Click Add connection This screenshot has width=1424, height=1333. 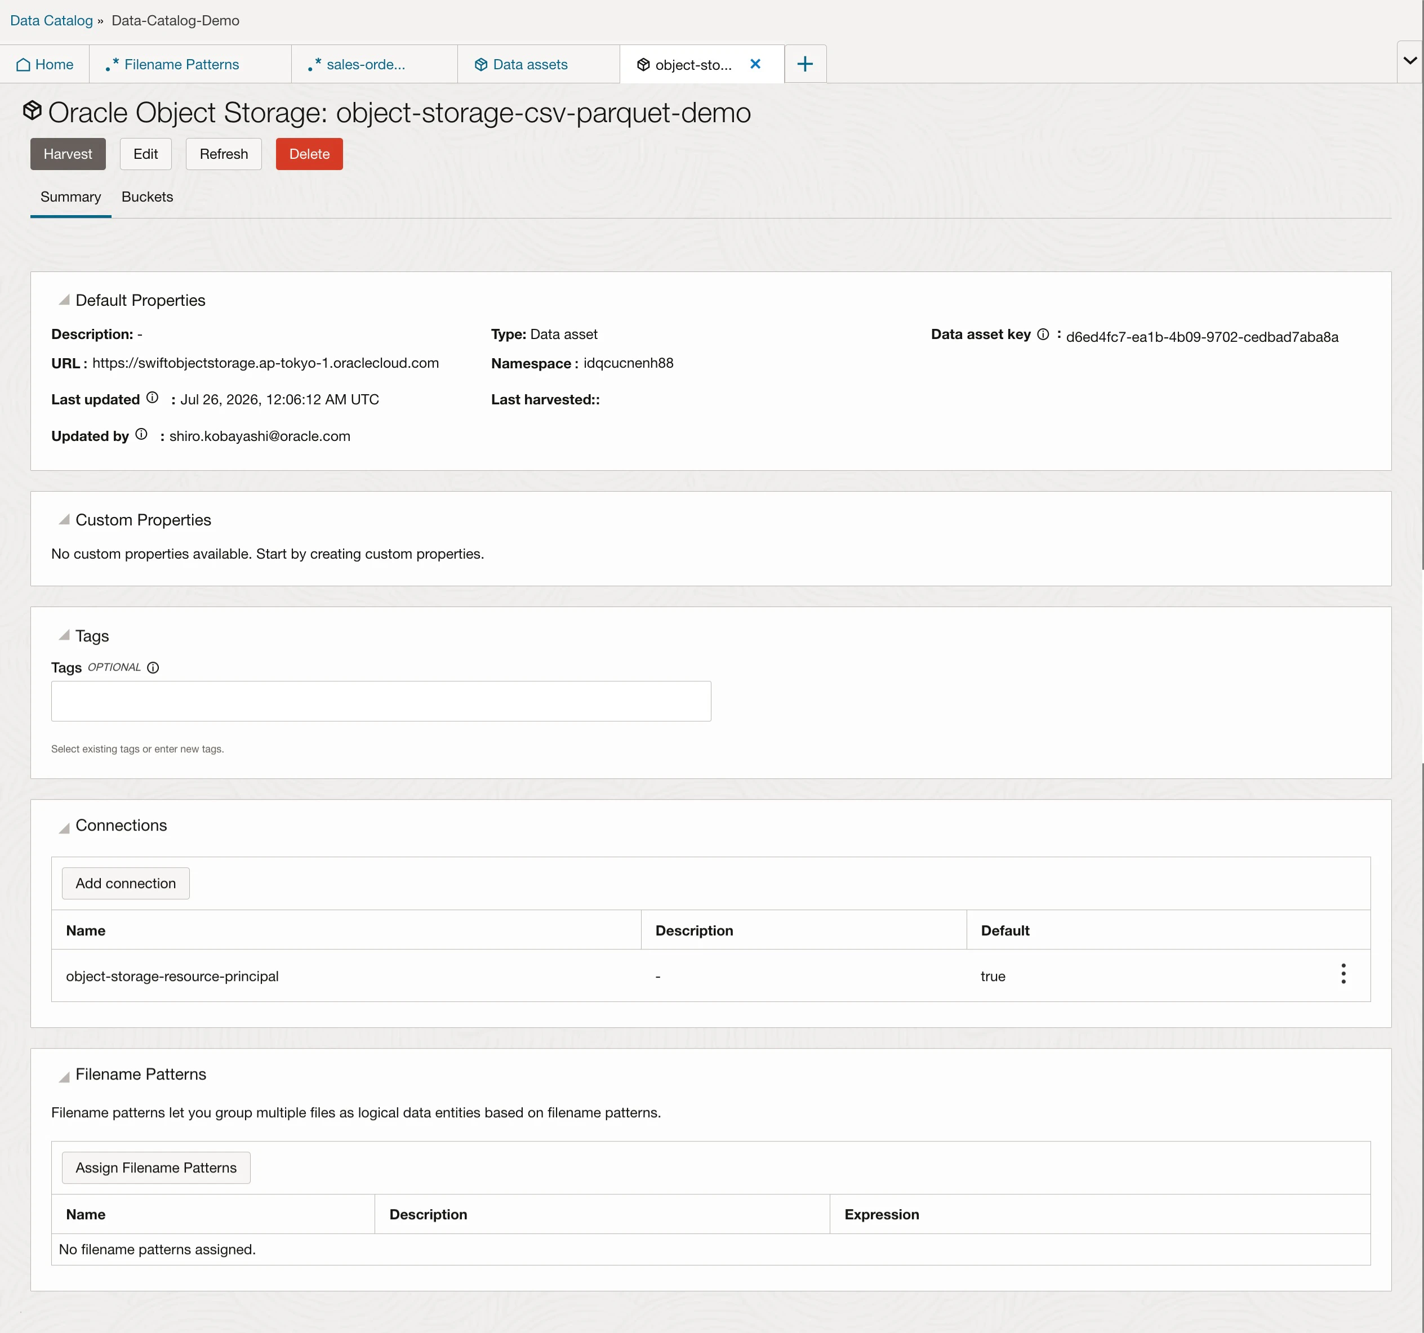coord(126,883)
